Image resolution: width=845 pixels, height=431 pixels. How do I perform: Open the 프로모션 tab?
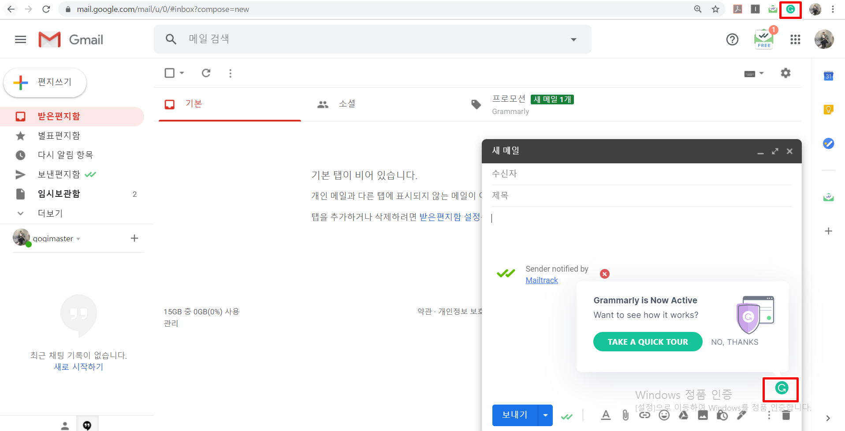click(509, 99)
